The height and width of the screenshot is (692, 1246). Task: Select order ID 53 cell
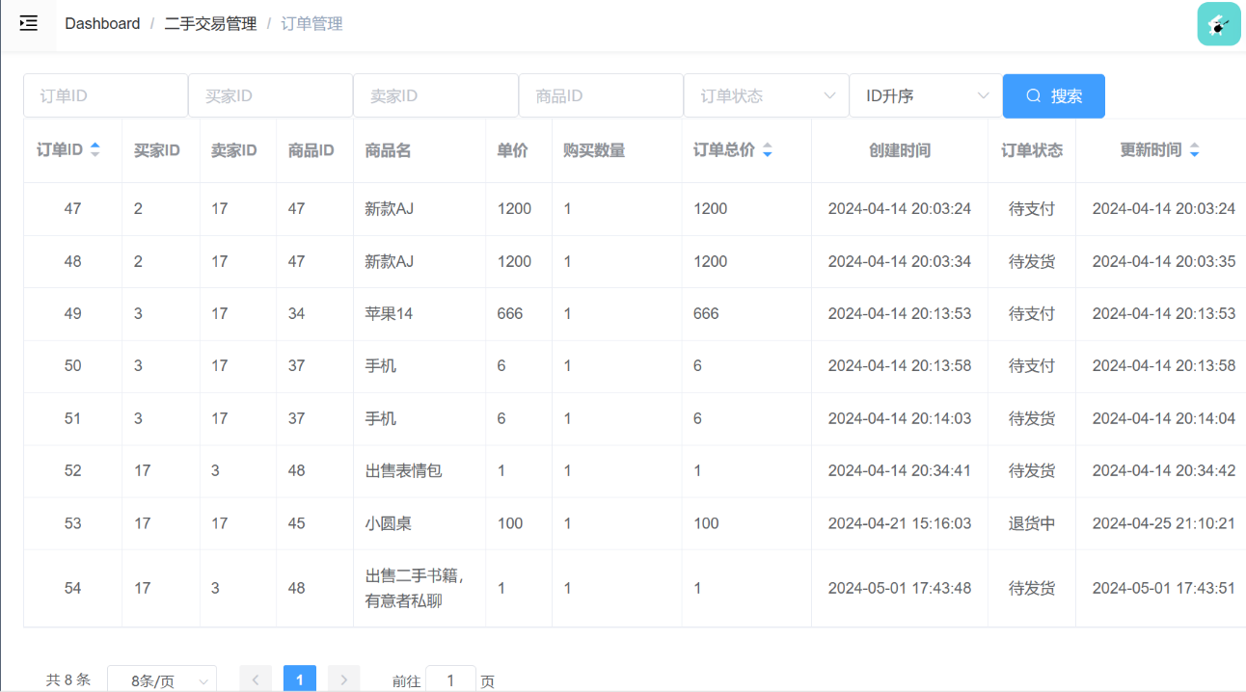pyautogui.click(x=72, y=523)
